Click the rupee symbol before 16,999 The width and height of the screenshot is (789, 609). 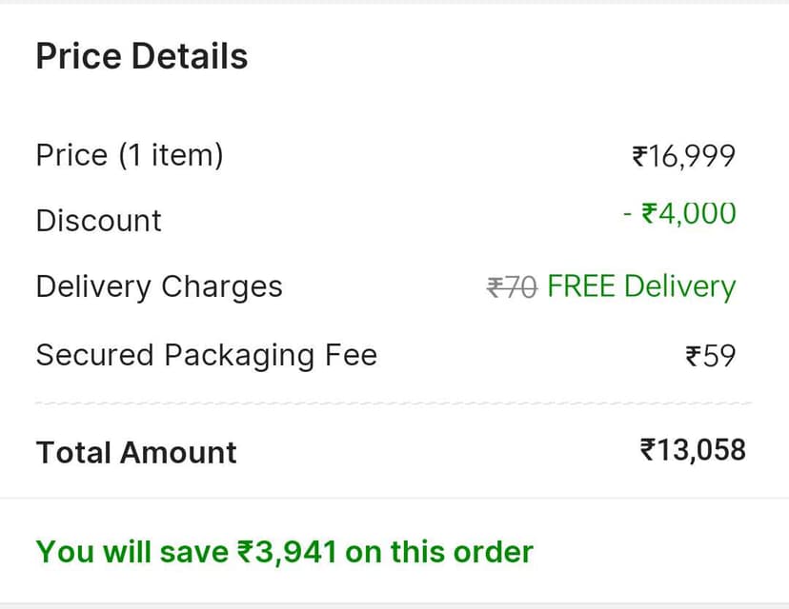640,156
